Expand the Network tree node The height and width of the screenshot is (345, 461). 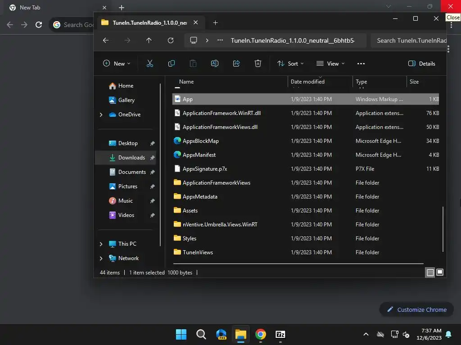coord(101,258)
